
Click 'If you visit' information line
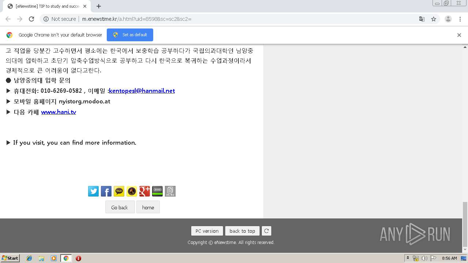(71, 142)
